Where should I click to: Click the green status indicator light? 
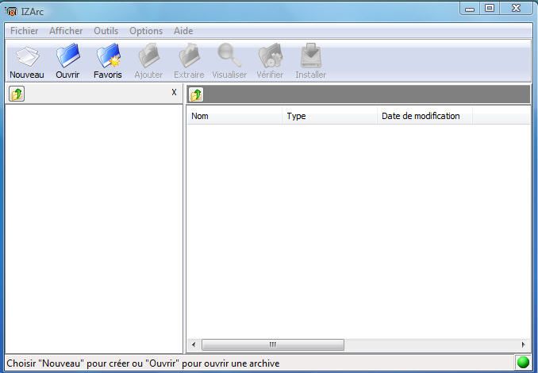click(x=523, y=362)
